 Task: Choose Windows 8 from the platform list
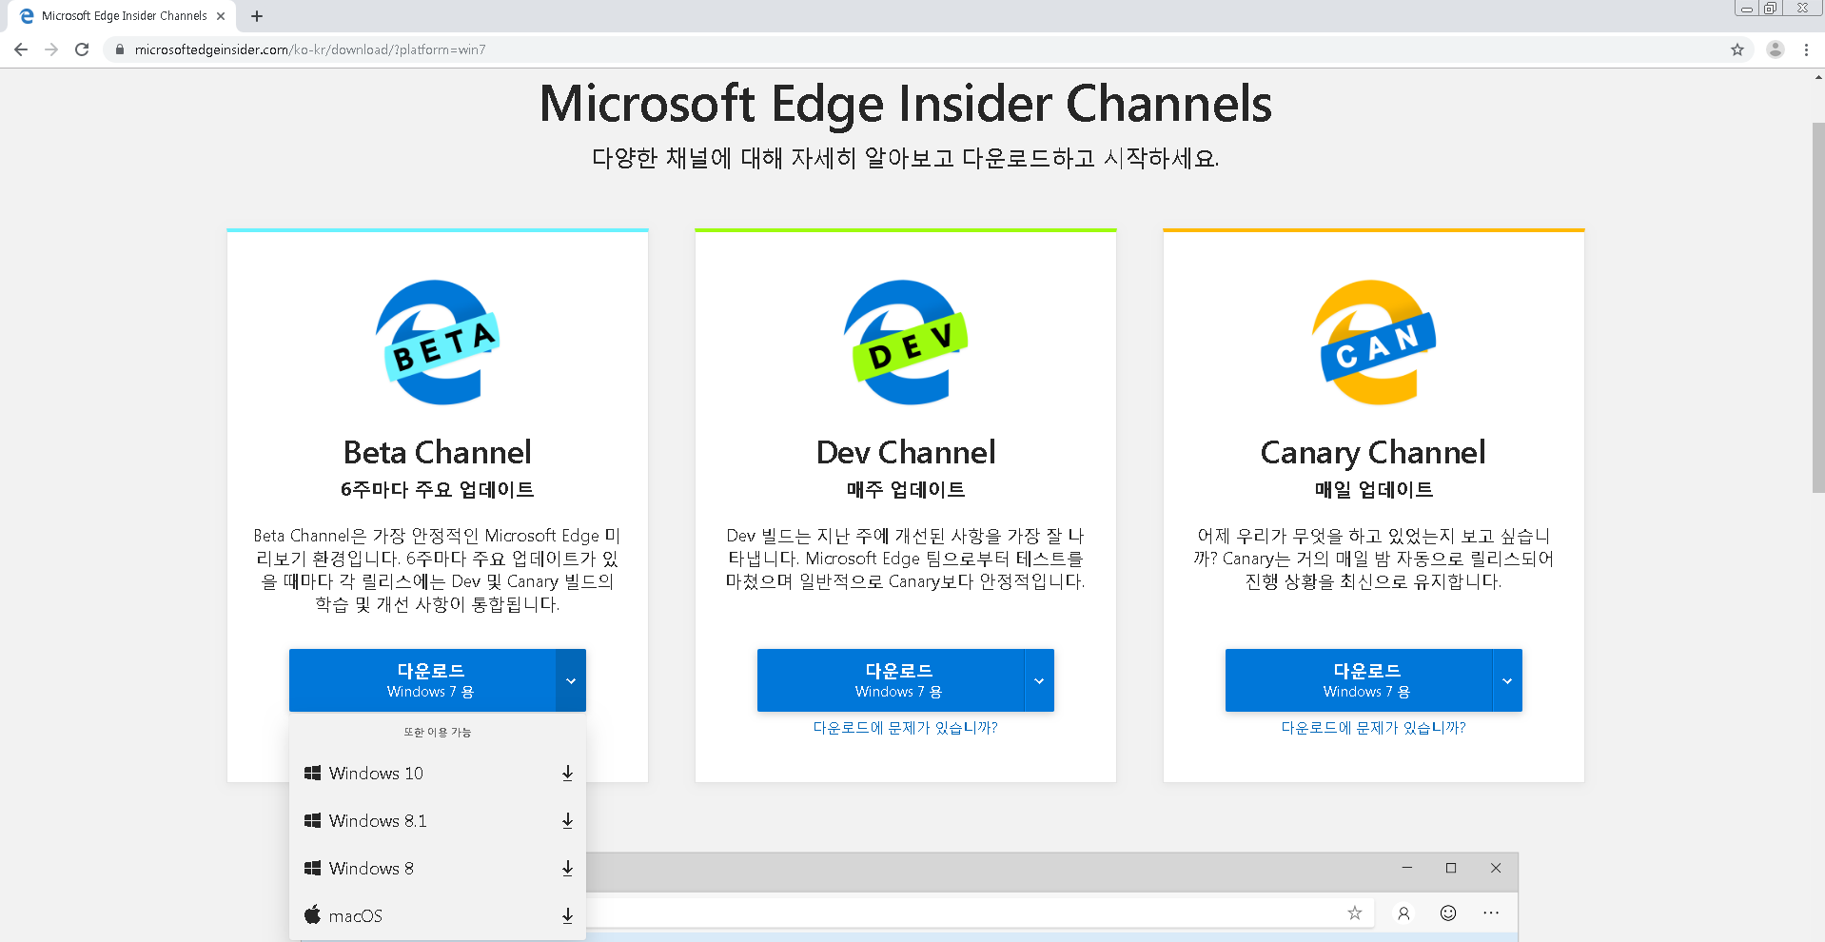438,869
